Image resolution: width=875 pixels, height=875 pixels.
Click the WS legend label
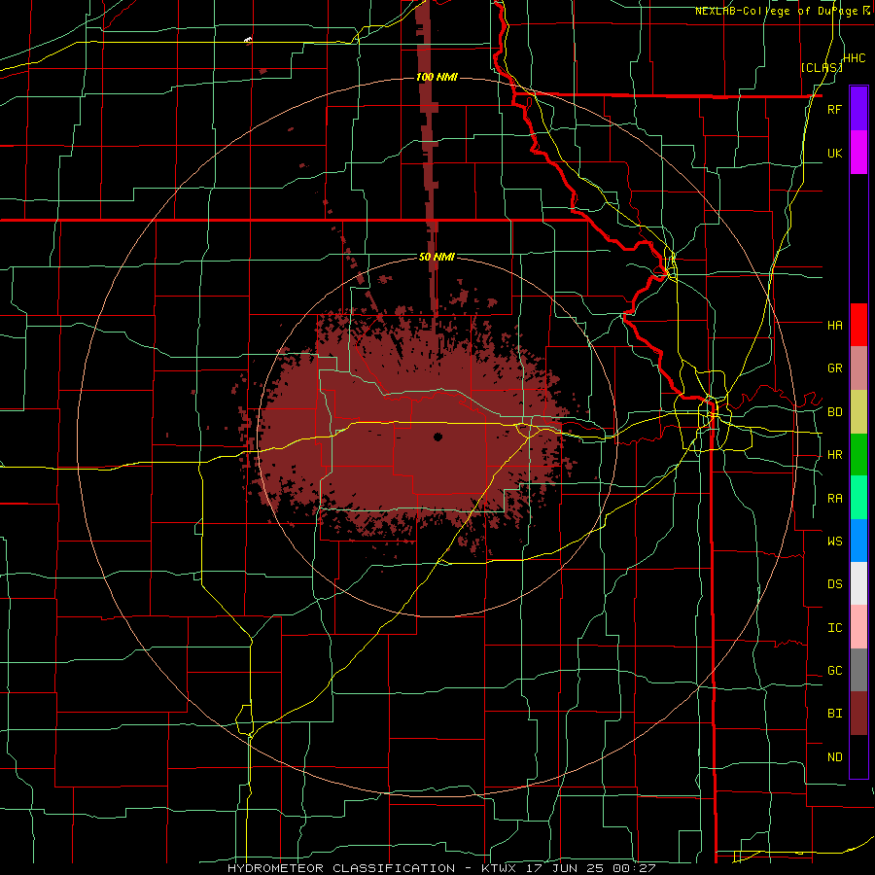[x=834, y=542]
